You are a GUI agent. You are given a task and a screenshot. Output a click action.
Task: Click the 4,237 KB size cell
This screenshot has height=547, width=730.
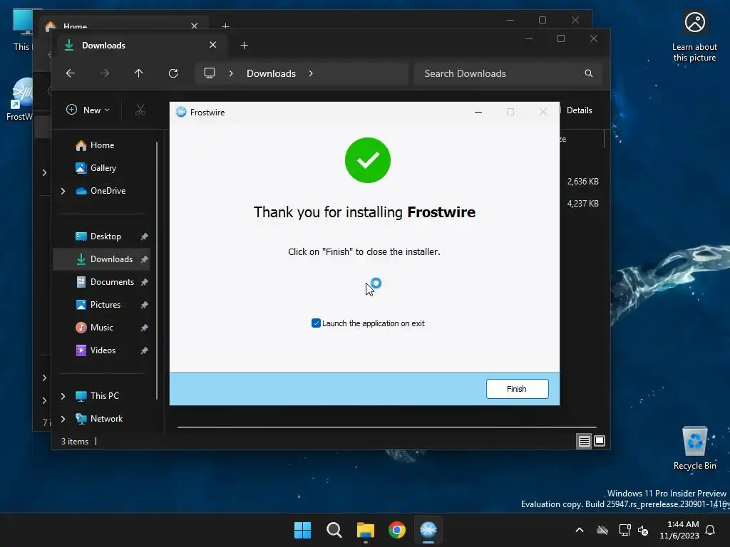[x=583, y=203]
